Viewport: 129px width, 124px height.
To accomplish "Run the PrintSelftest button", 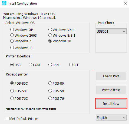I will [111, 90].
